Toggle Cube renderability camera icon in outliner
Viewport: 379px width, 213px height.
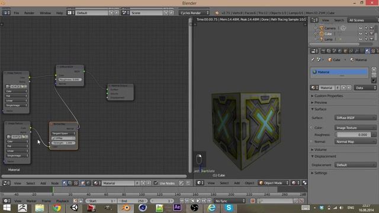pyautogui.click(x=371, y=34)
